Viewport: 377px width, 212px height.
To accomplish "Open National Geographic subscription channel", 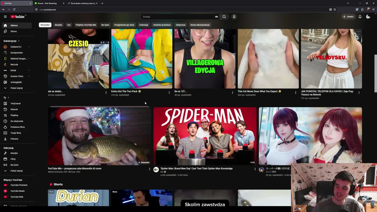I will click(17, 59).
